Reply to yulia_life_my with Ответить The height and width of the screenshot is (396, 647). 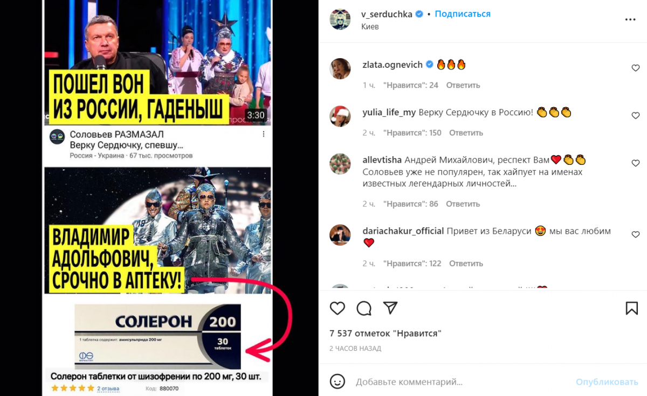[466, 133]
